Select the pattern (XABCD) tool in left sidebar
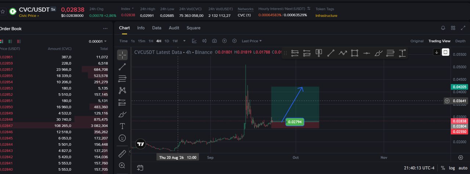 pyautogui.click(x=122, y=90)
